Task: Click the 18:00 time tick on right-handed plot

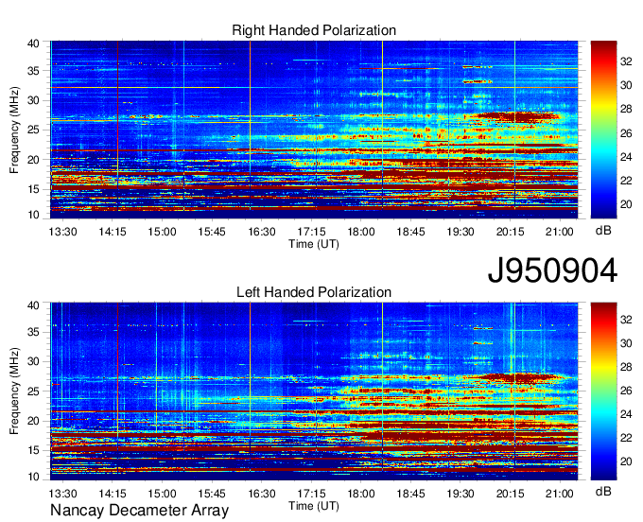Action: point(361,232)
